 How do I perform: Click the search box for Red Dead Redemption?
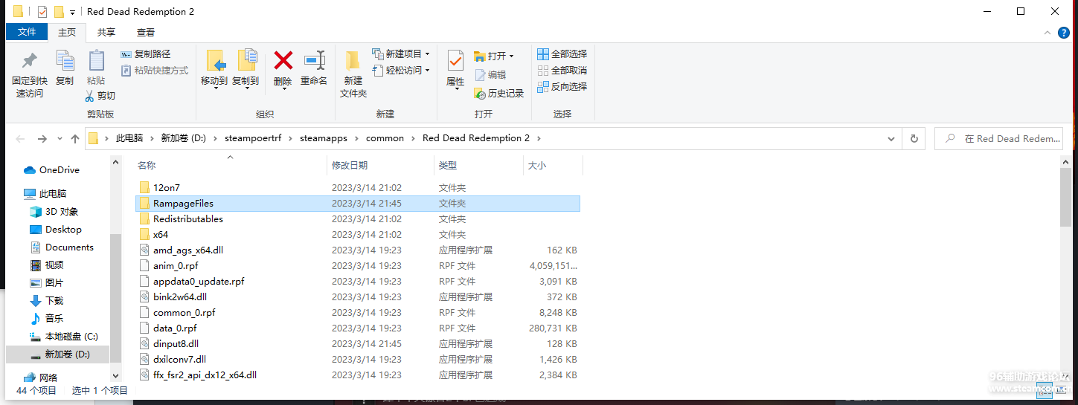coord(1004,138)
